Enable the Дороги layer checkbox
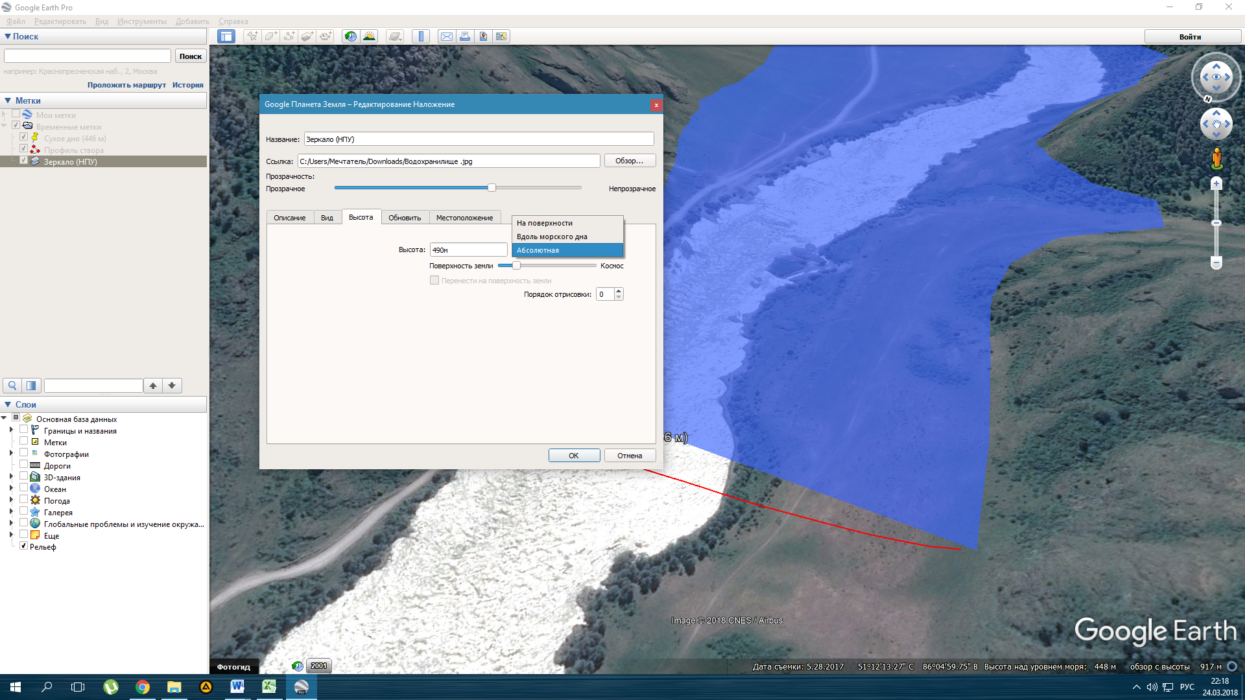The image size is (1245, 700). 24,465
